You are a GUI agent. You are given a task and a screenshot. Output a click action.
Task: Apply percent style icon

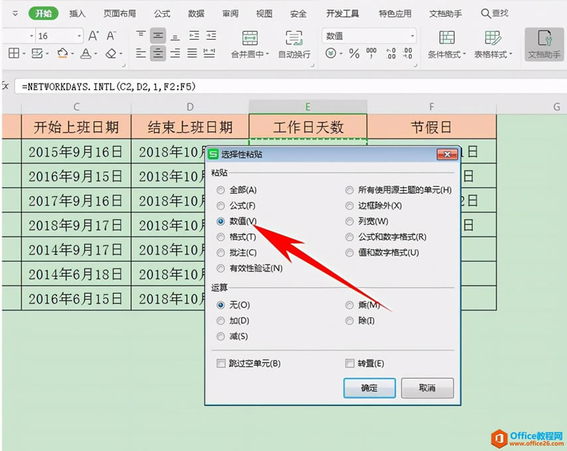354,54
